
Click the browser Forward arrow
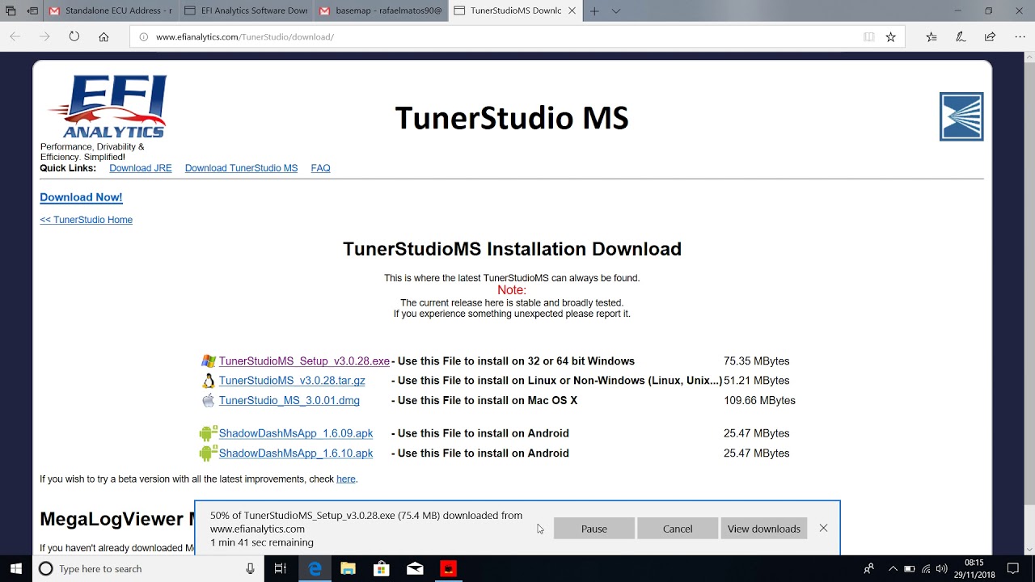click(44, 36)
